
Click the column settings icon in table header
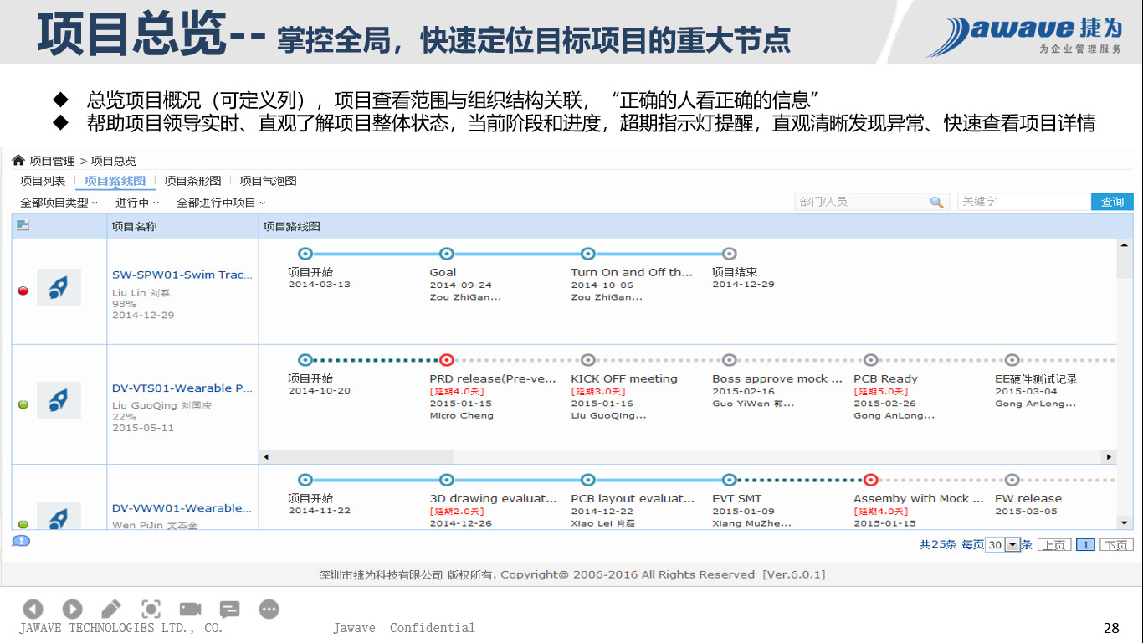tap(23, 225)
